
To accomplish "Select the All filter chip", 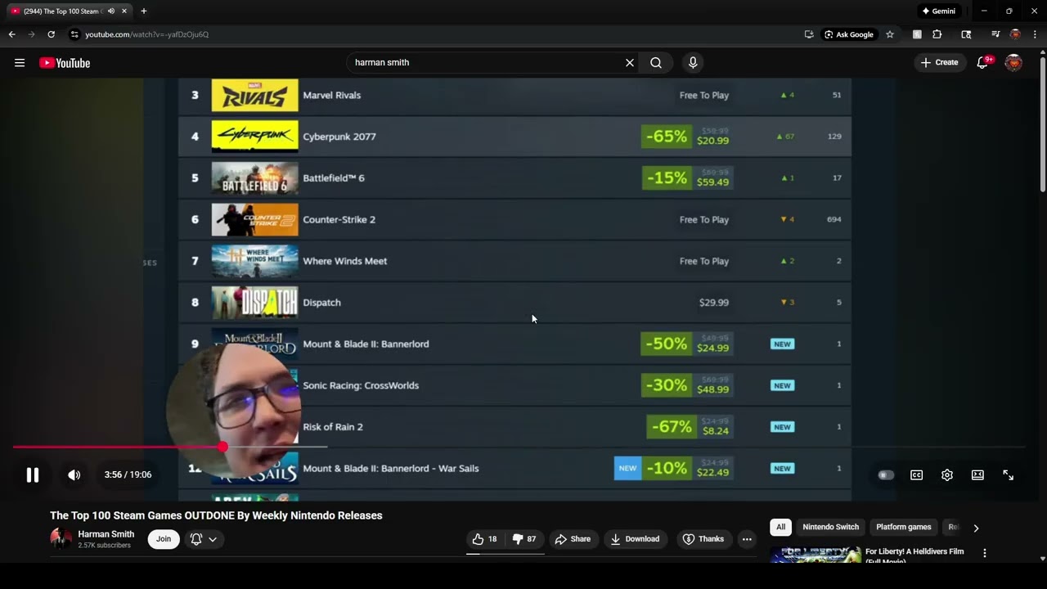I will [x=780, y=528].
